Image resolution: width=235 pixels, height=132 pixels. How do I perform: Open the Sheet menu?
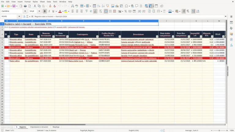(42, 2)
